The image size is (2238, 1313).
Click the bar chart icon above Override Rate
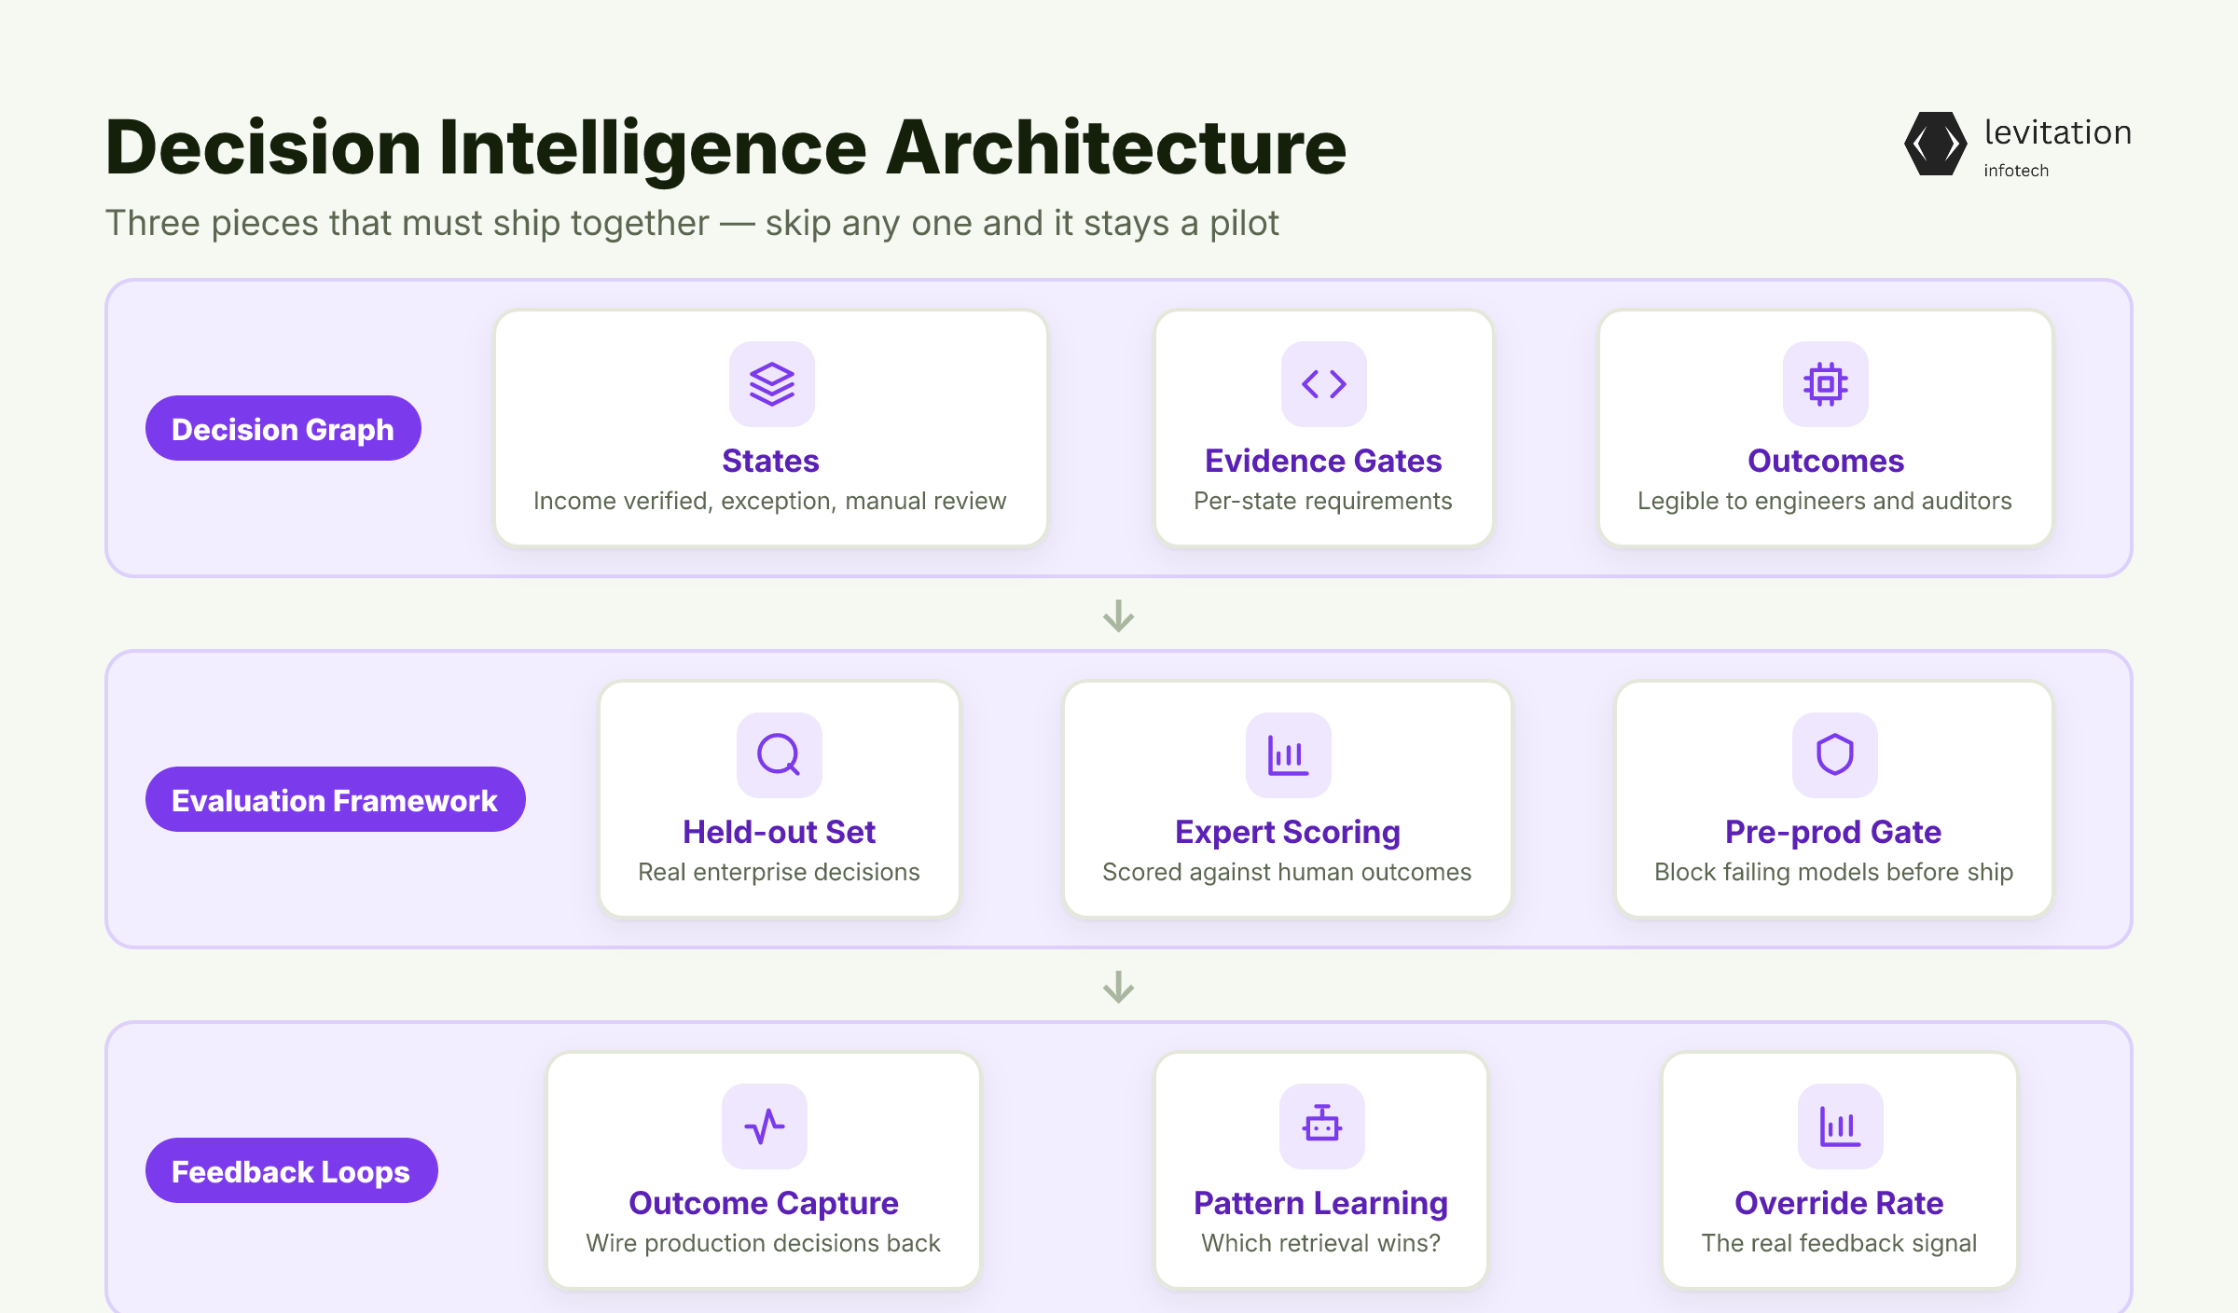point(1841,1126)
